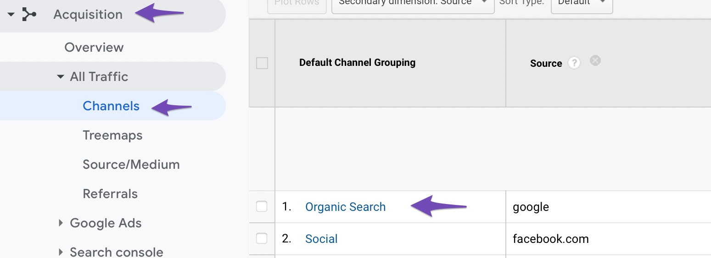Expand the Google Ads section
Viewport: 711px width, 258px height.
click(60, 223)
